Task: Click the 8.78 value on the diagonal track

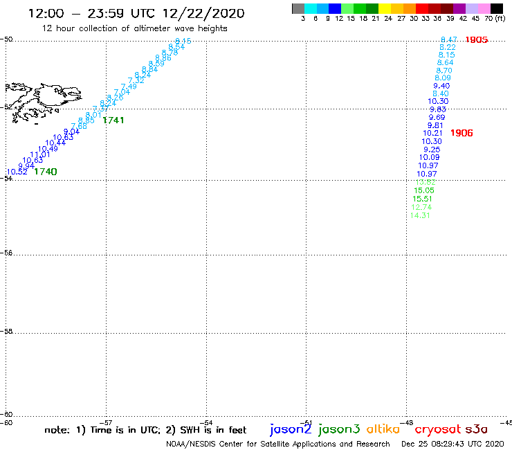Action: click(170, 53)
